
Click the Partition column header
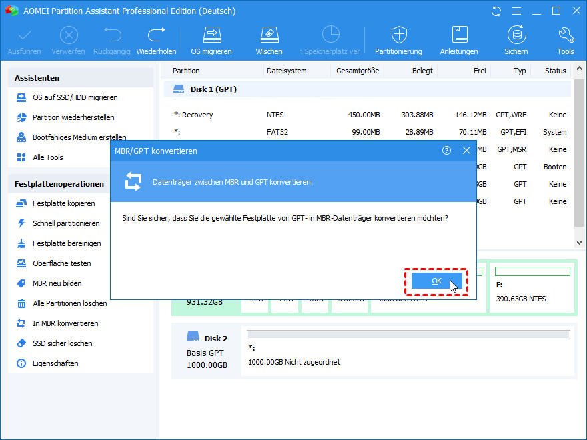(186, 71)
